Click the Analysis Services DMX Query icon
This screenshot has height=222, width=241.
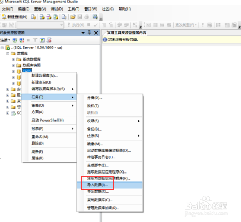click(49, 17)
